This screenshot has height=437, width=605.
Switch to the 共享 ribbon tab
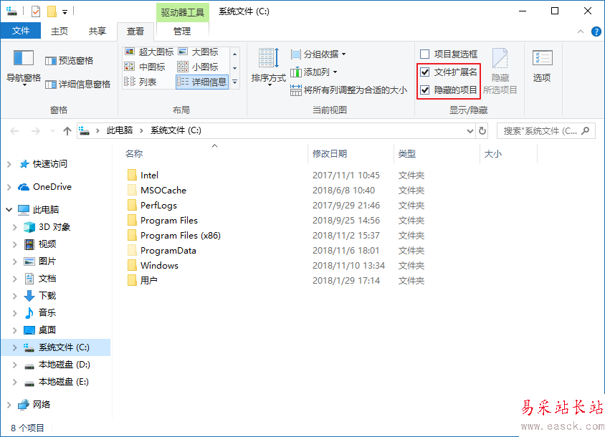(x=97, y=32)
